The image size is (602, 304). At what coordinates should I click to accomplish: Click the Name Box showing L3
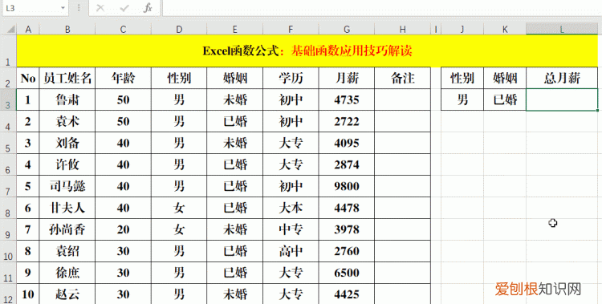[x=31, y=8]
